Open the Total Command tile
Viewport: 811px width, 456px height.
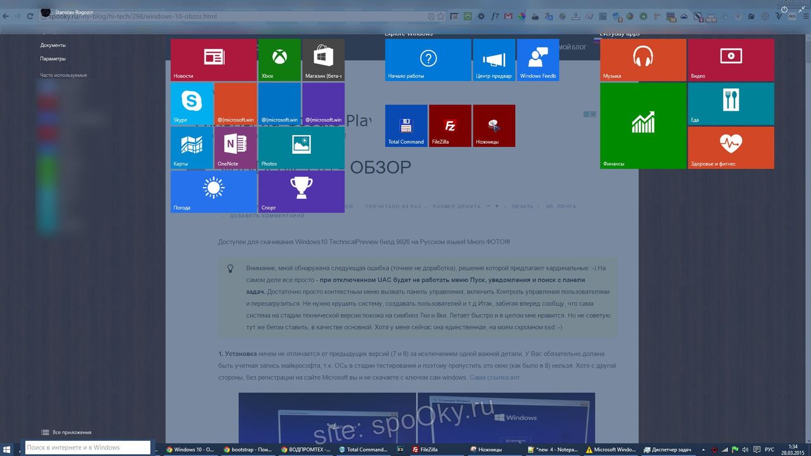[406, 125]
